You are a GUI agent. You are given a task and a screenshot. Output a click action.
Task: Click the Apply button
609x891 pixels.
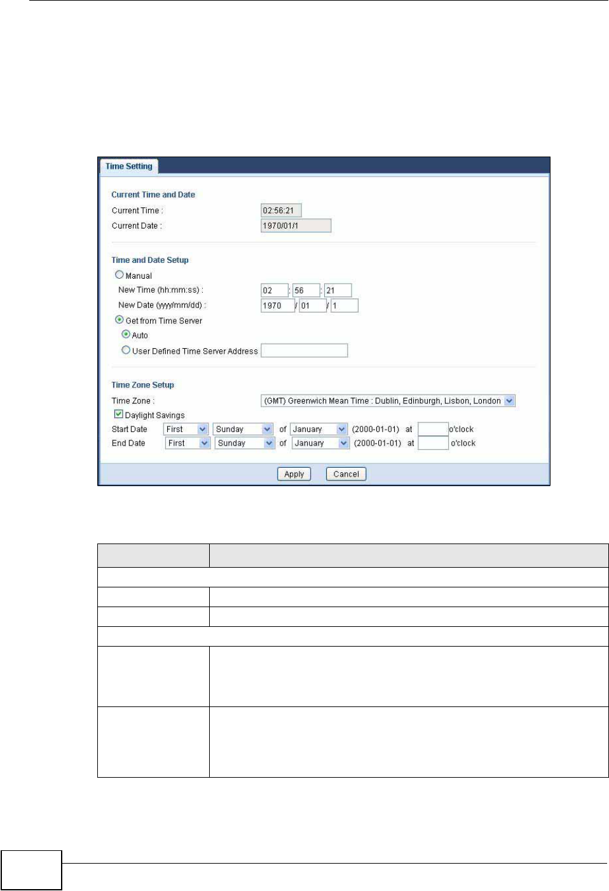pyautogui.click(x=294, y=474)
